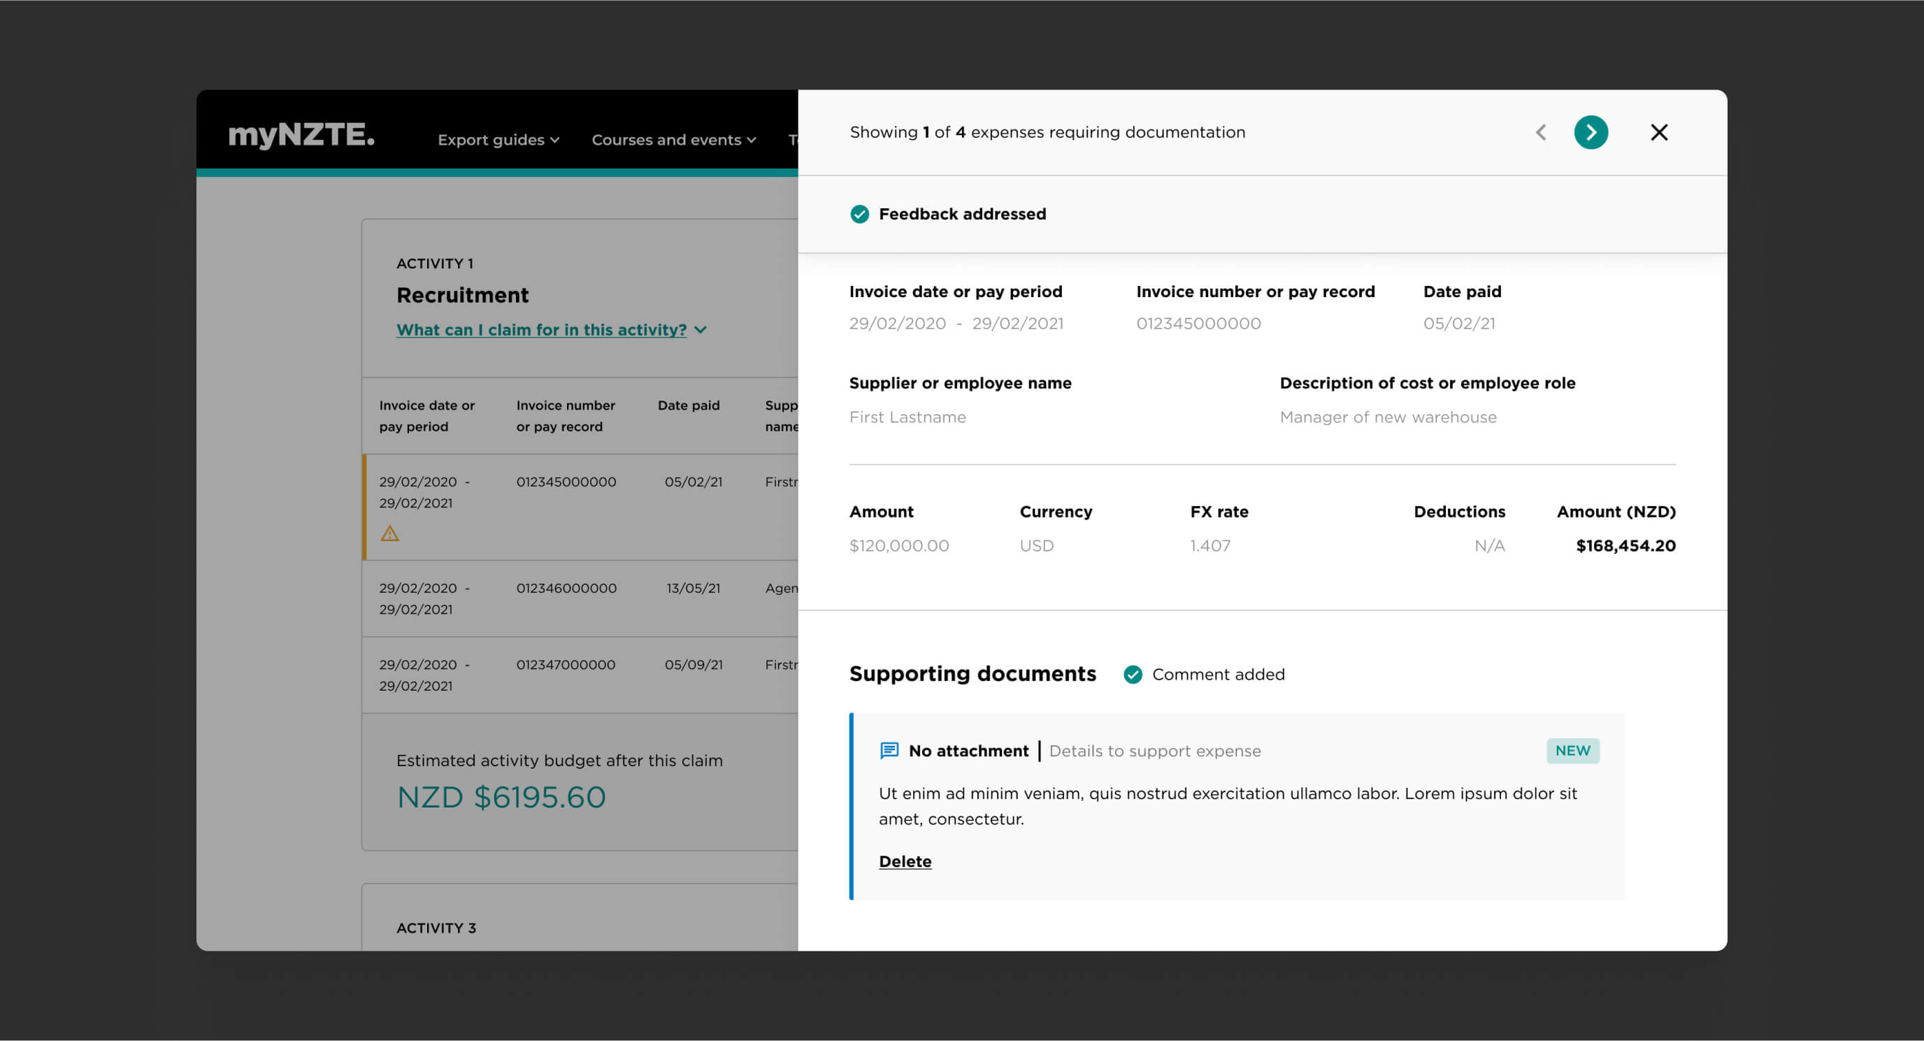Delete the supporting document comment

[x=905, y=861]
